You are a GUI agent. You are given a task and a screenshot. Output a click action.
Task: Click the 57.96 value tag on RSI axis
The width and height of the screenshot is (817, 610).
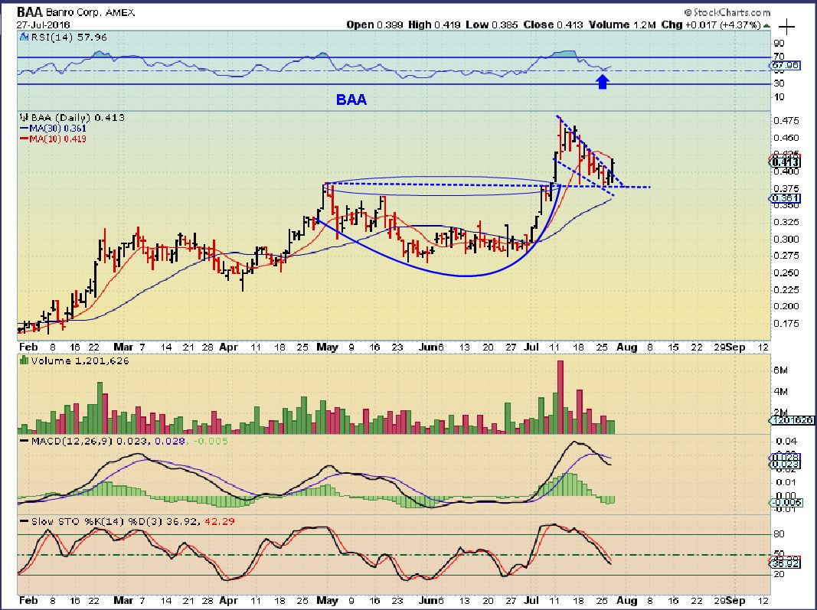(785, 66)
